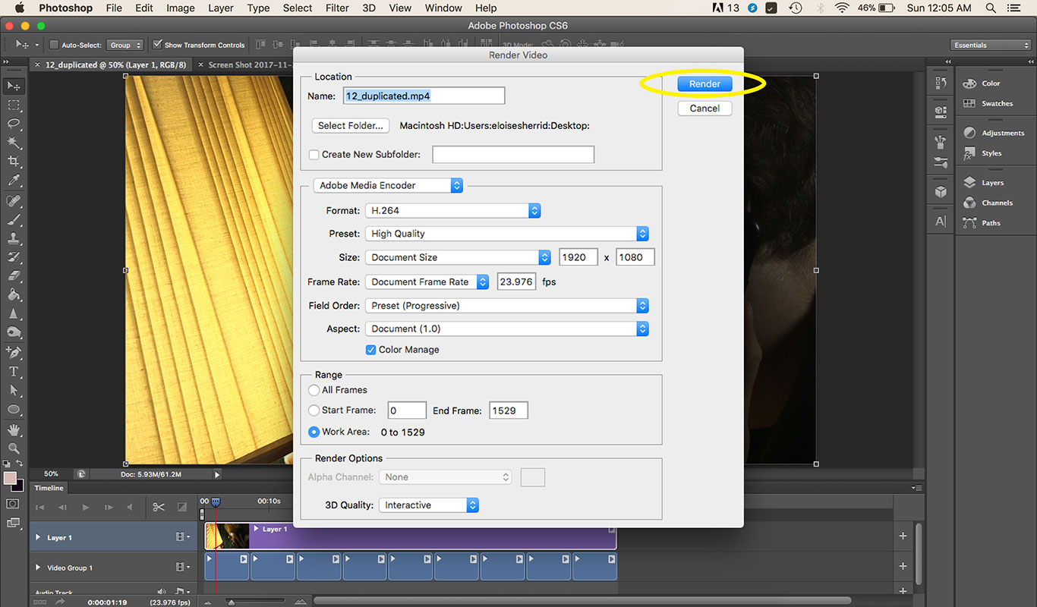Screen dimensions: 1037x607
Task: Select the Magic Wand tool
Action: (x=14, y=143)
